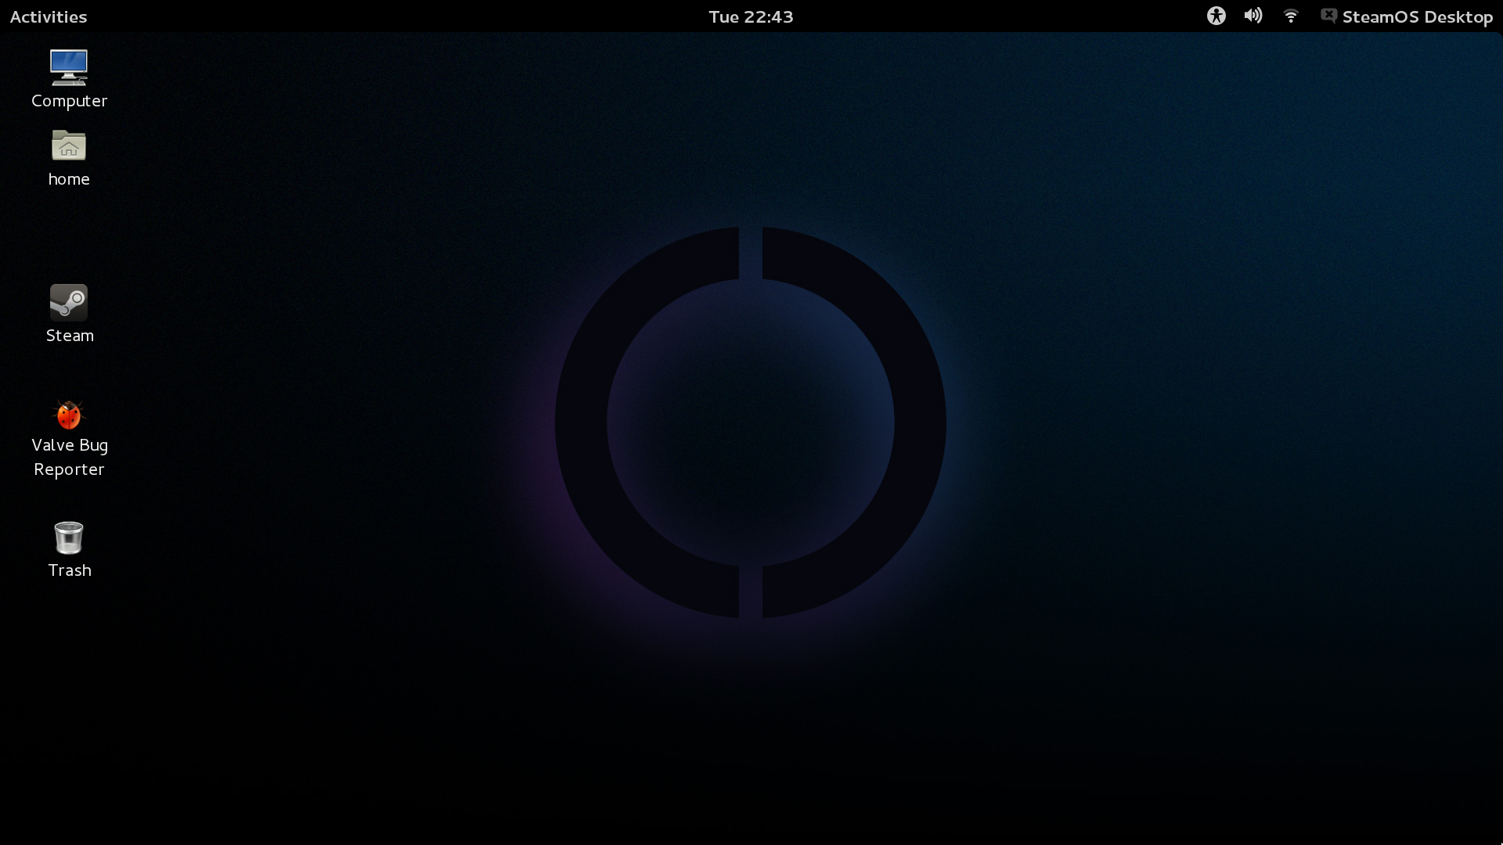This screenshot has height=845, width=1503.
Task: Click the volume speaker icon
Action: click(1252, 16)
